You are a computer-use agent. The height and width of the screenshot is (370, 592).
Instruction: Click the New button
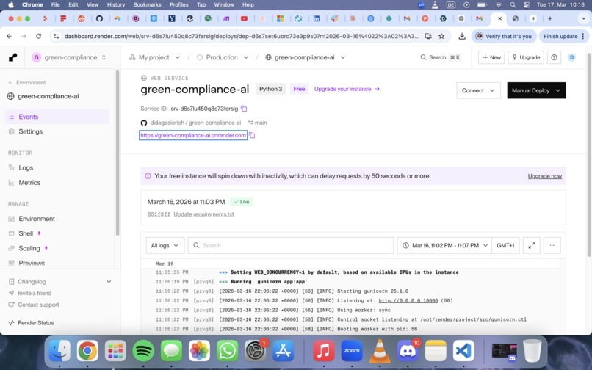pos(491,57)
